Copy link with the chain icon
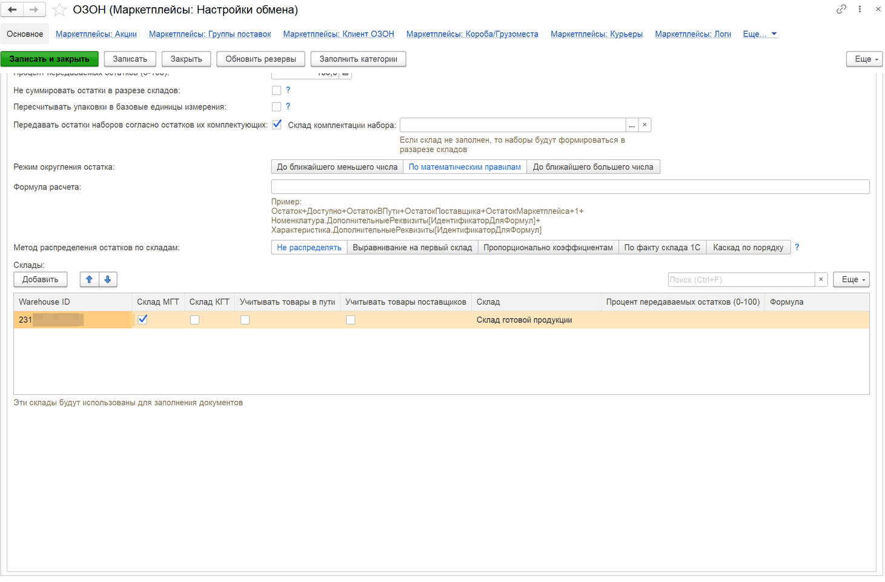The image size is (885, 582). pyautogui.click(x=841, y=9)
